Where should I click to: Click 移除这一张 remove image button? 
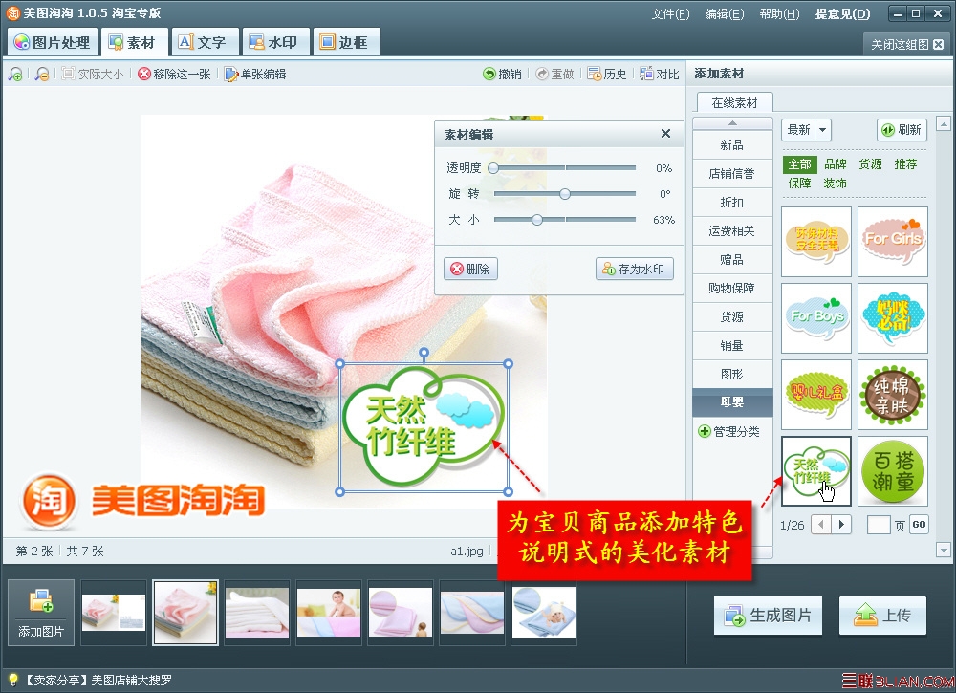tap(174, 74)
